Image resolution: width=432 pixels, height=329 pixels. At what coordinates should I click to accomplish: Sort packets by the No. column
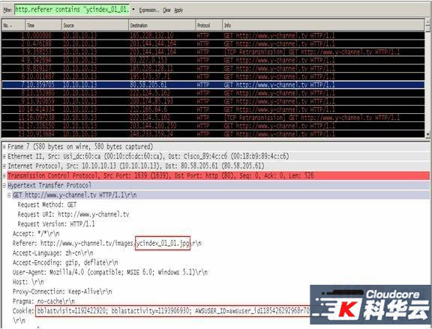pos(13,25)
